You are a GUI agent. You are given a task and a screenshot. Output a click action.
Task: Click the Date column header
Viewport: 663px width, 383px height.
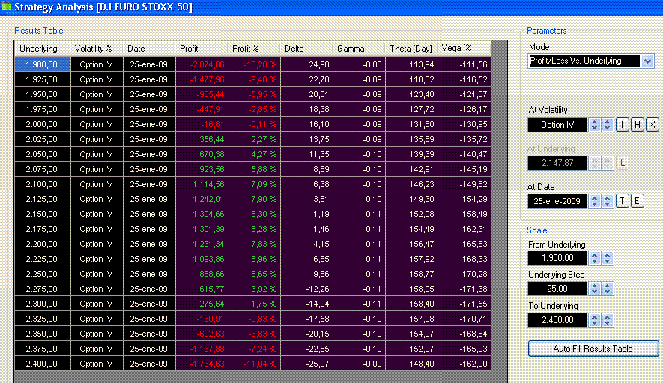pos(149,49)
